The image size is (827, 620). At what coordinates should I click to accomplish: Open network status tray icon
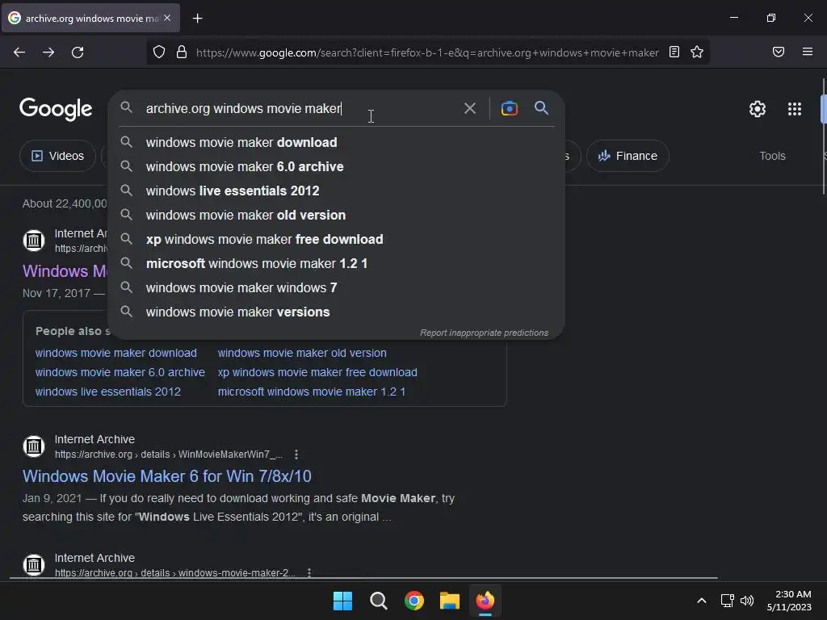[728, 601]
